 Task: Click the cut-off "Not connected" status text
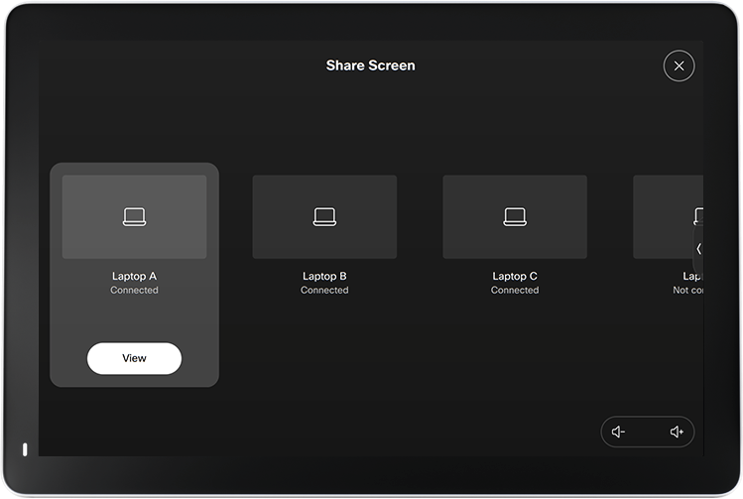(x=687, y=291)
